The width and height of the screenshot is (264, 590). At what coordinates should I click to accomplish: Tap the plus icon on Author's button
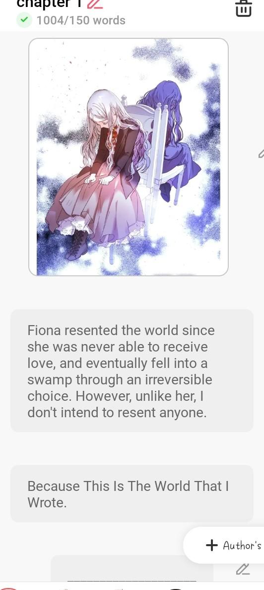(212, 545)
